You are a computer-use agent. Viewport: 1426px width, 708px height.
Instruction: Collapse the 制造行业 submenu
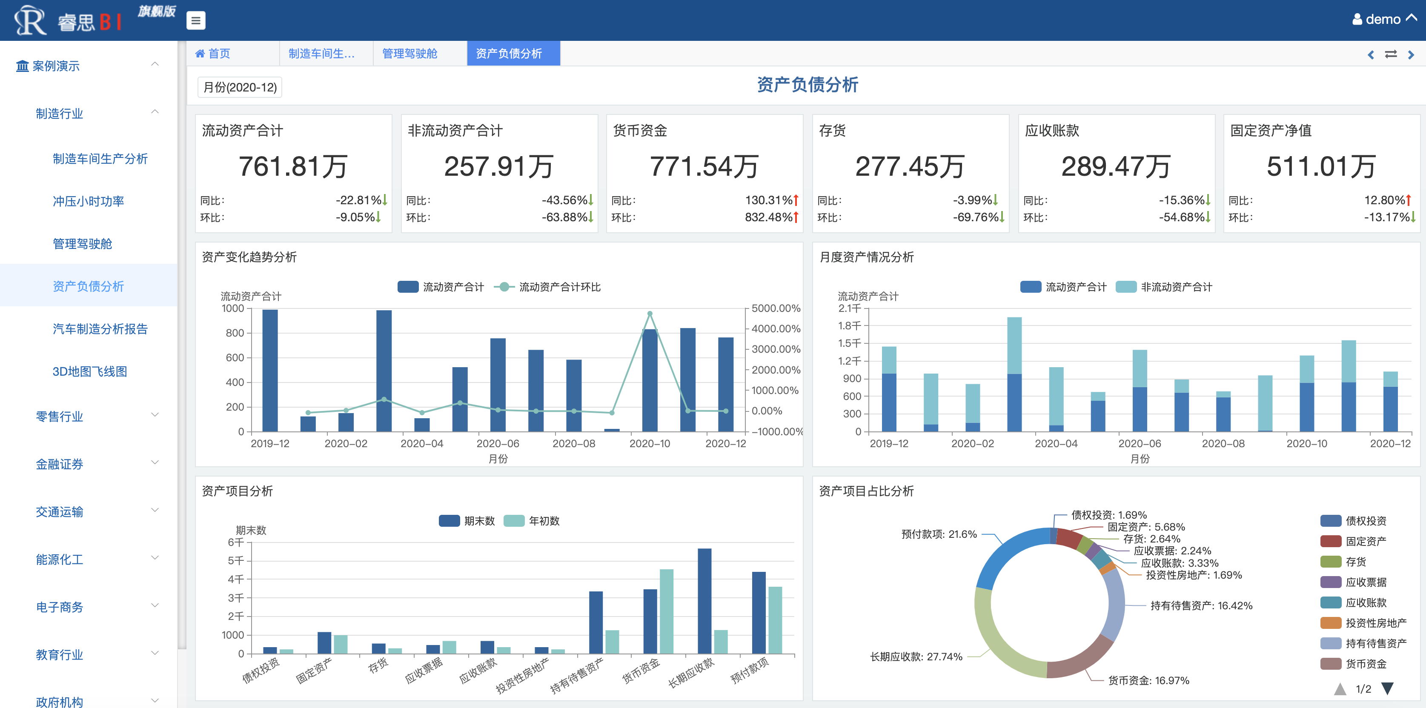point(155,112)
